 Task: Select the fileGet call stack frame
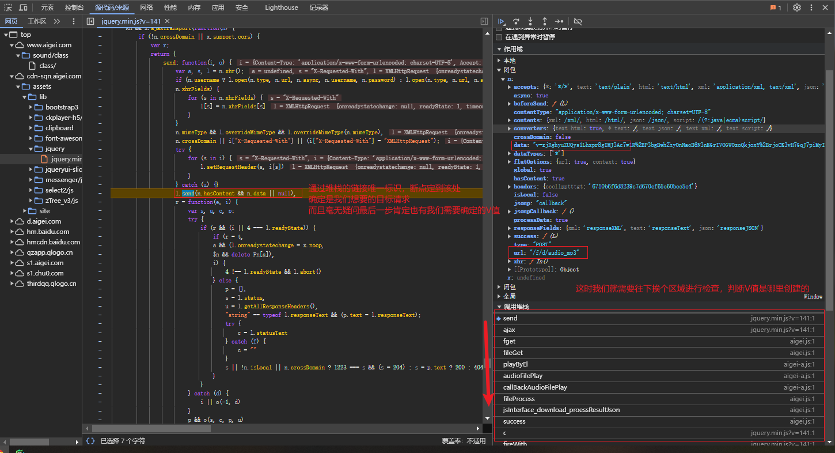[x=513, y=353]
